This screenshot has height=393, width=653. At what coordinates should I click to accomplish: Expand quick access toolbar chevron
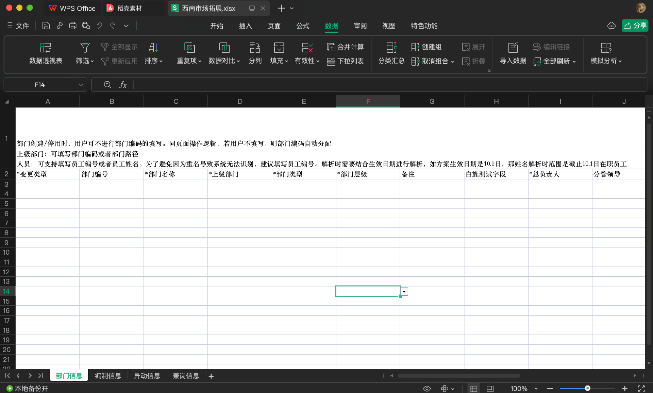(126, 26)
